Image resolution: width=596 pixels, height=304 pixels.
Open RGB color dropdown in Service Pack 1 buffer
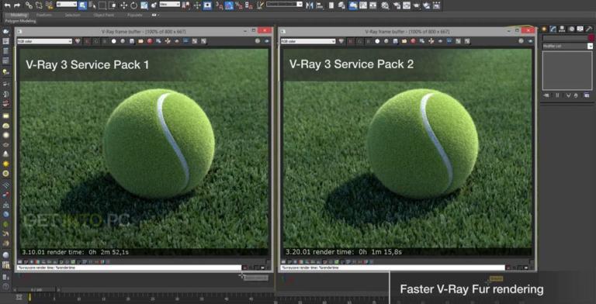pyautogui.click(x=44, y=41)
